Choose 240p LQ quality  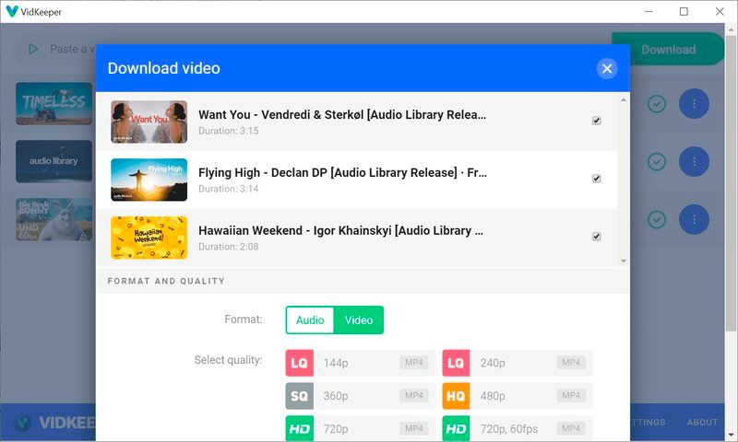click(x=518, y=363)
